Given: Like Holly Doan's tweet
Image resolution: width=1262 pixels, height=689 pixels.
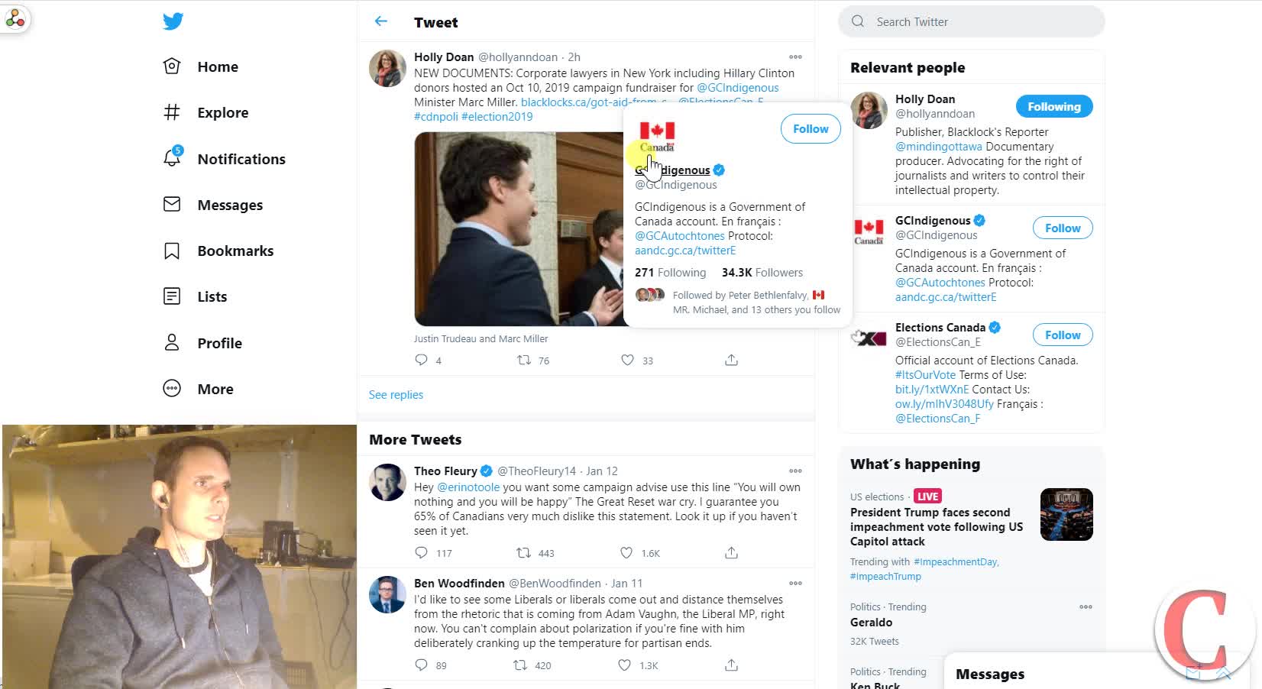Looking at the screenshot, I should 627,360.
